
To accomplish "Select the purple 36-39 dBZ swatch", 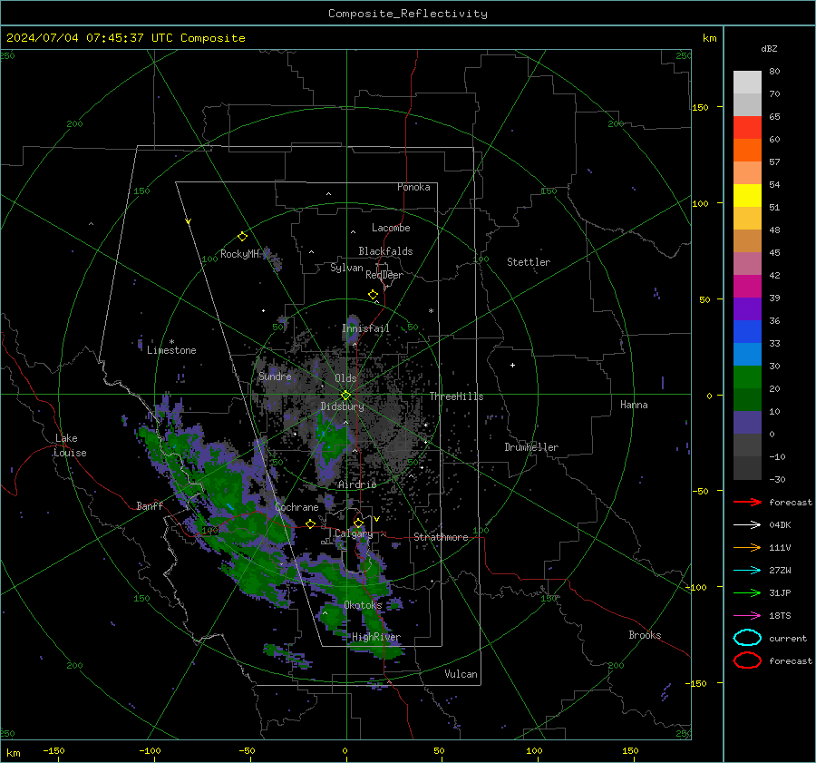I will pos(747,308).
